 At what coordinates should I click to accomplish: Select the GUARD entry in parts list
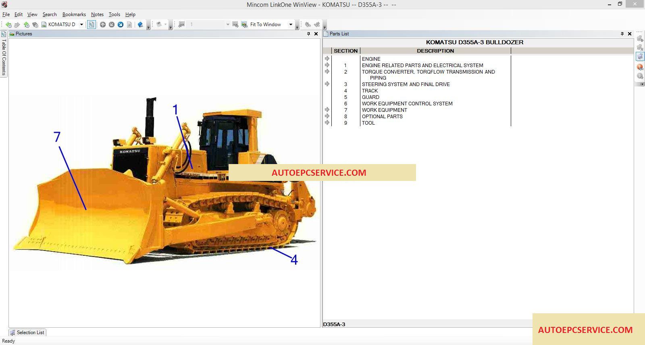370,97
